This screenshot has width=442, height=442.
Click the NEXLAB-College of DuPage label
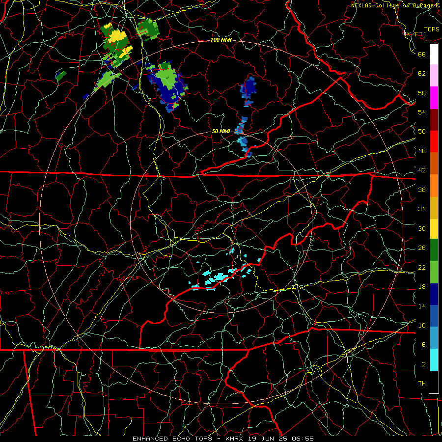(x=396, y=5)
